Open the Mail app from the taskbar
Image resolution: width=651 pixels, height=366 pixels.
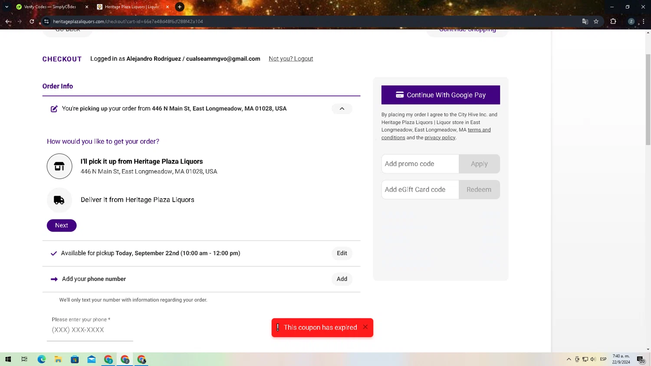click(92, 359)
